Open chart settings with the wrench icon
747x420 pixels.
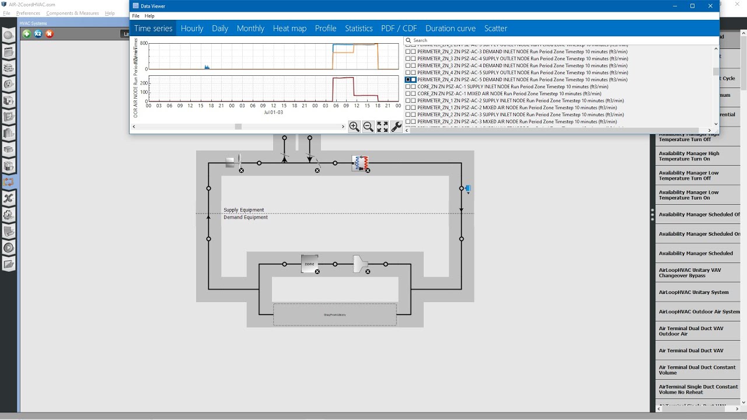[x=396, y=127]
